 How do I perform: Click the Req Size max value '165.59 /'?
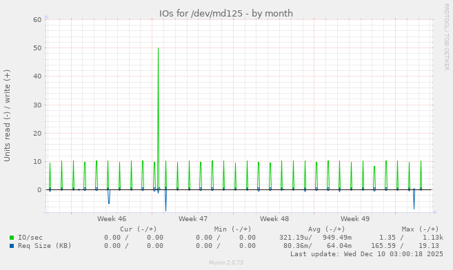click(387, 246)
